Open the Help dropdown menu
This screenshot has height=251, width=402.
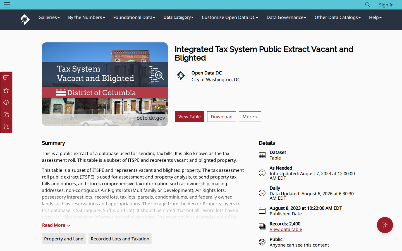375,17
